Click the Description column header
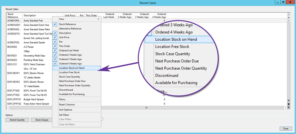Image resolution: width=296 pixels, height=134 pixels. click(x=43, y=16)
